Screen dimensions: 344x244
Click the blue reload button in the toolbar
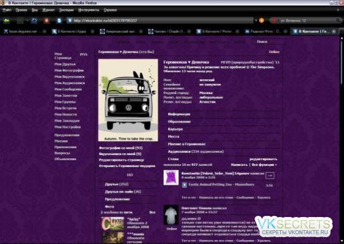[x=34, y=21]
